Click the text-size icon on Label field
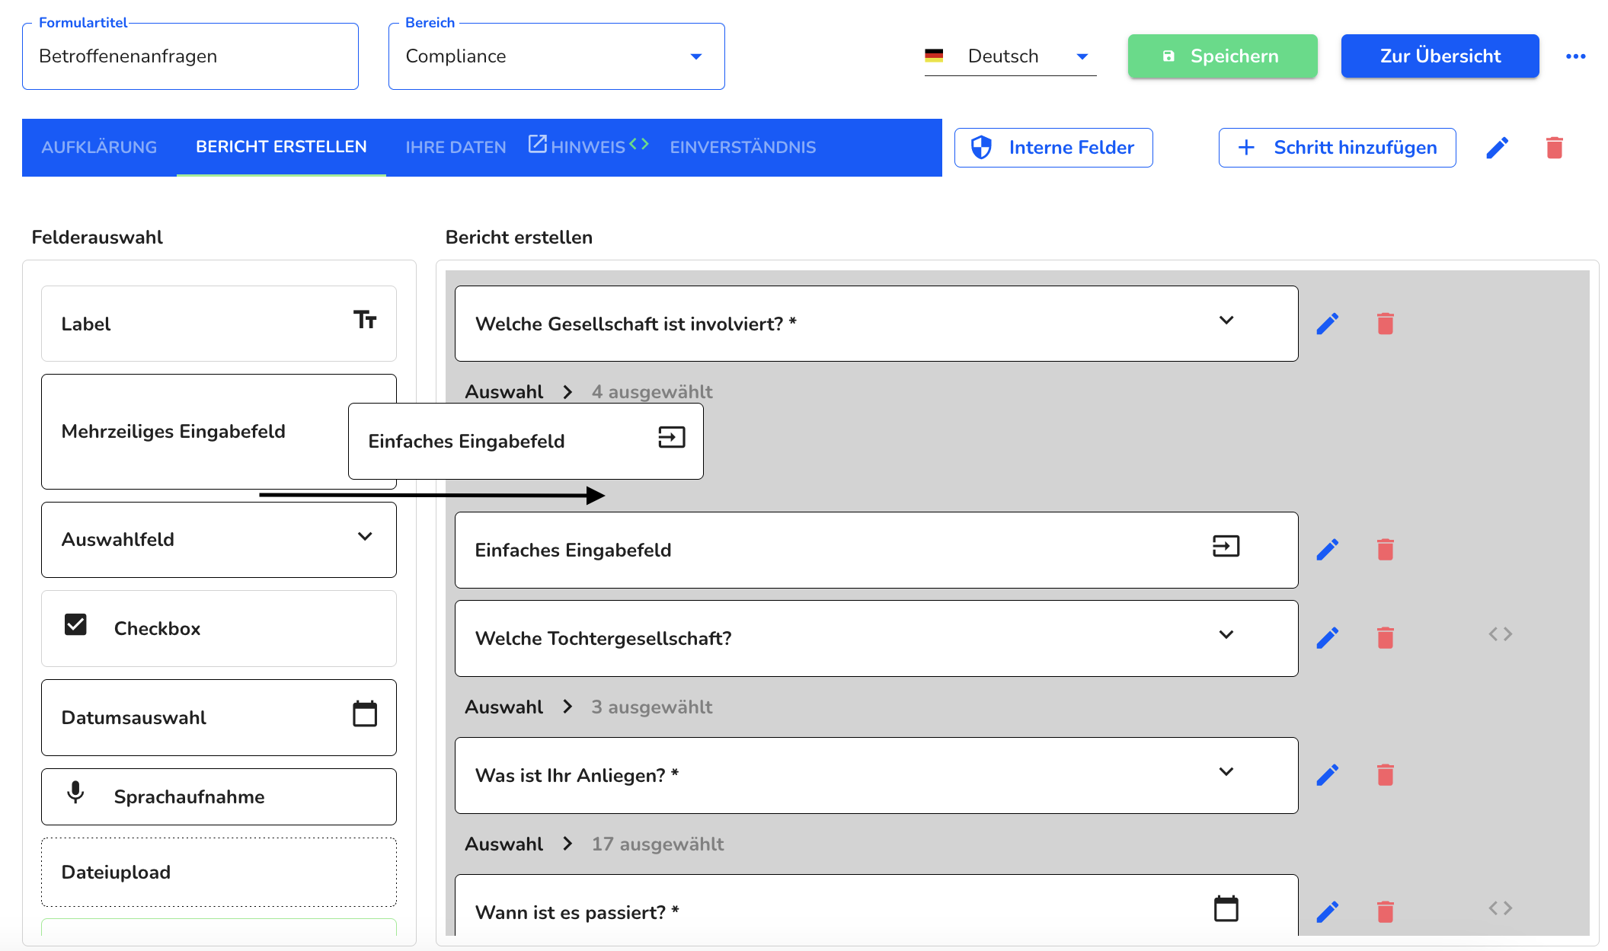The height and width of the screenshot is (951, 1608). pos(365,320)
